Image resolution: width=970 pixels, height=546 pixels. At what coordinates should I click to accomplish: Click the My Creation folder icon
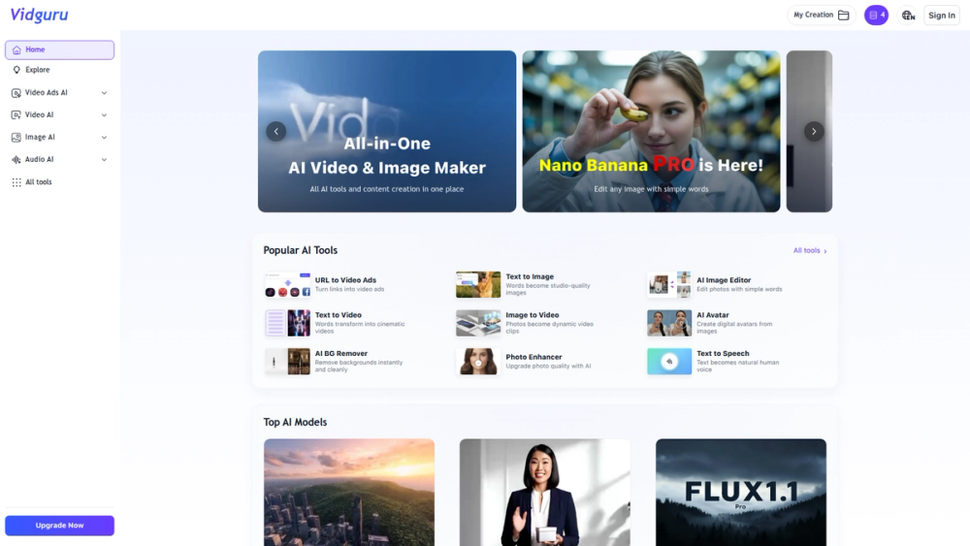(843, 15)
